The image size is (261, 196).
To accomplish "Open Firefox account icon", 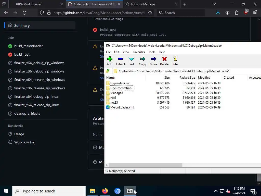I will point(227,13).
